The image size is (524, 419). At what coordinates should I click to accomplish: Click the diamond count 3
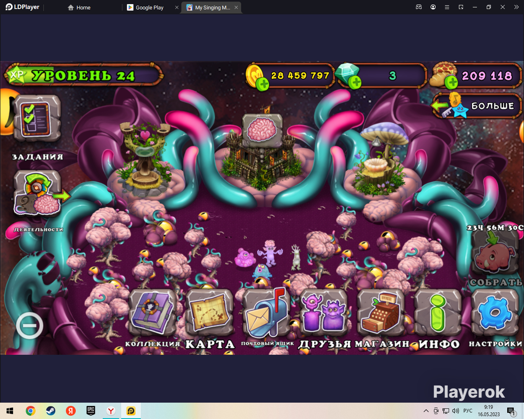click(x=392, y=76)
